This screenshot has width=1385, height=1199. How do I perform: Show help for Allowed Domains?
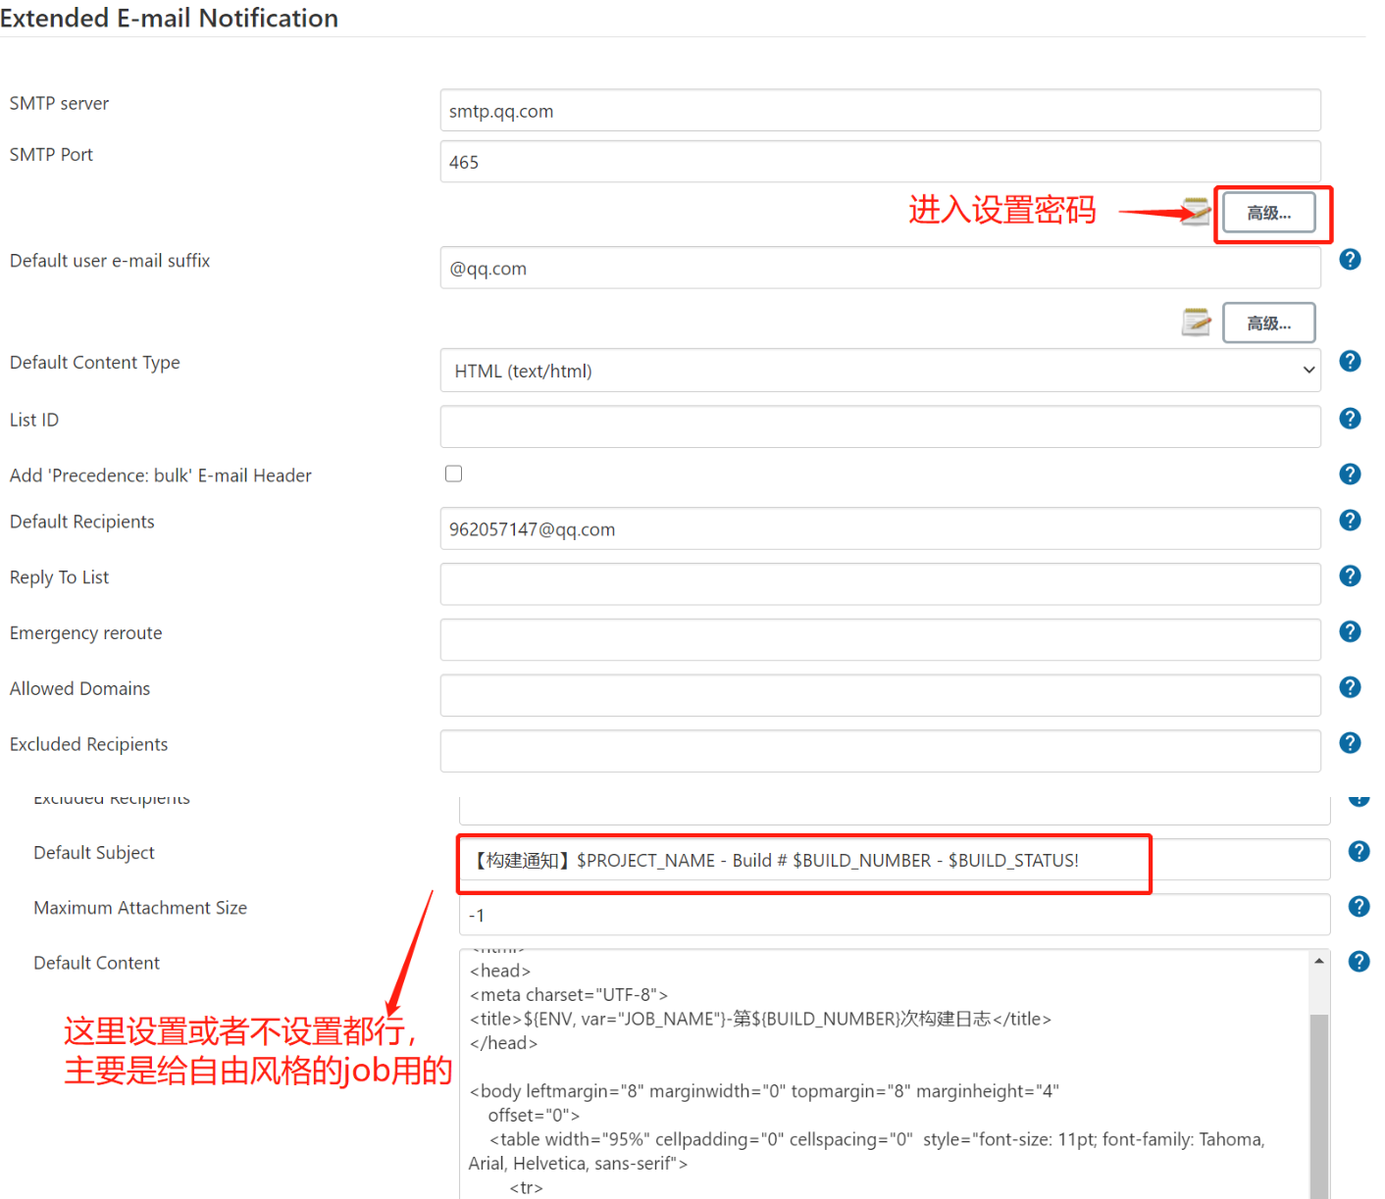click(1350, 687)
